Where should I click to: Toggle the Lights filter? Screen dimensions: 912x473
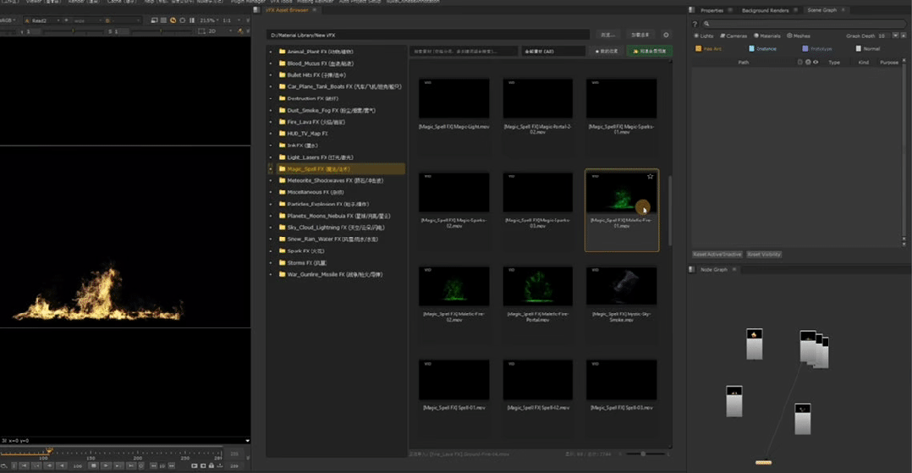(703, 36)
